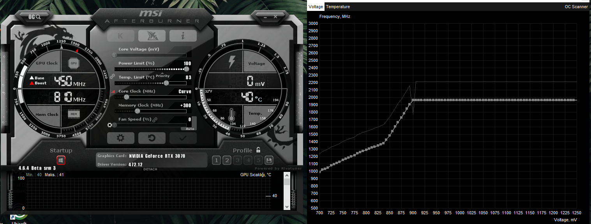Click the Priority marker under Temp. Limit
This screenshot has height=224, width=591.
tap(163, 76)
